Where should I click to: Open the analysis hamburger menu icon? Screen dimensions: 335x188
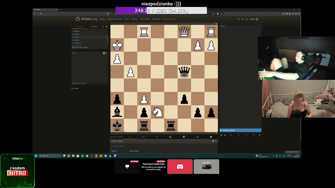click(260, 135)
